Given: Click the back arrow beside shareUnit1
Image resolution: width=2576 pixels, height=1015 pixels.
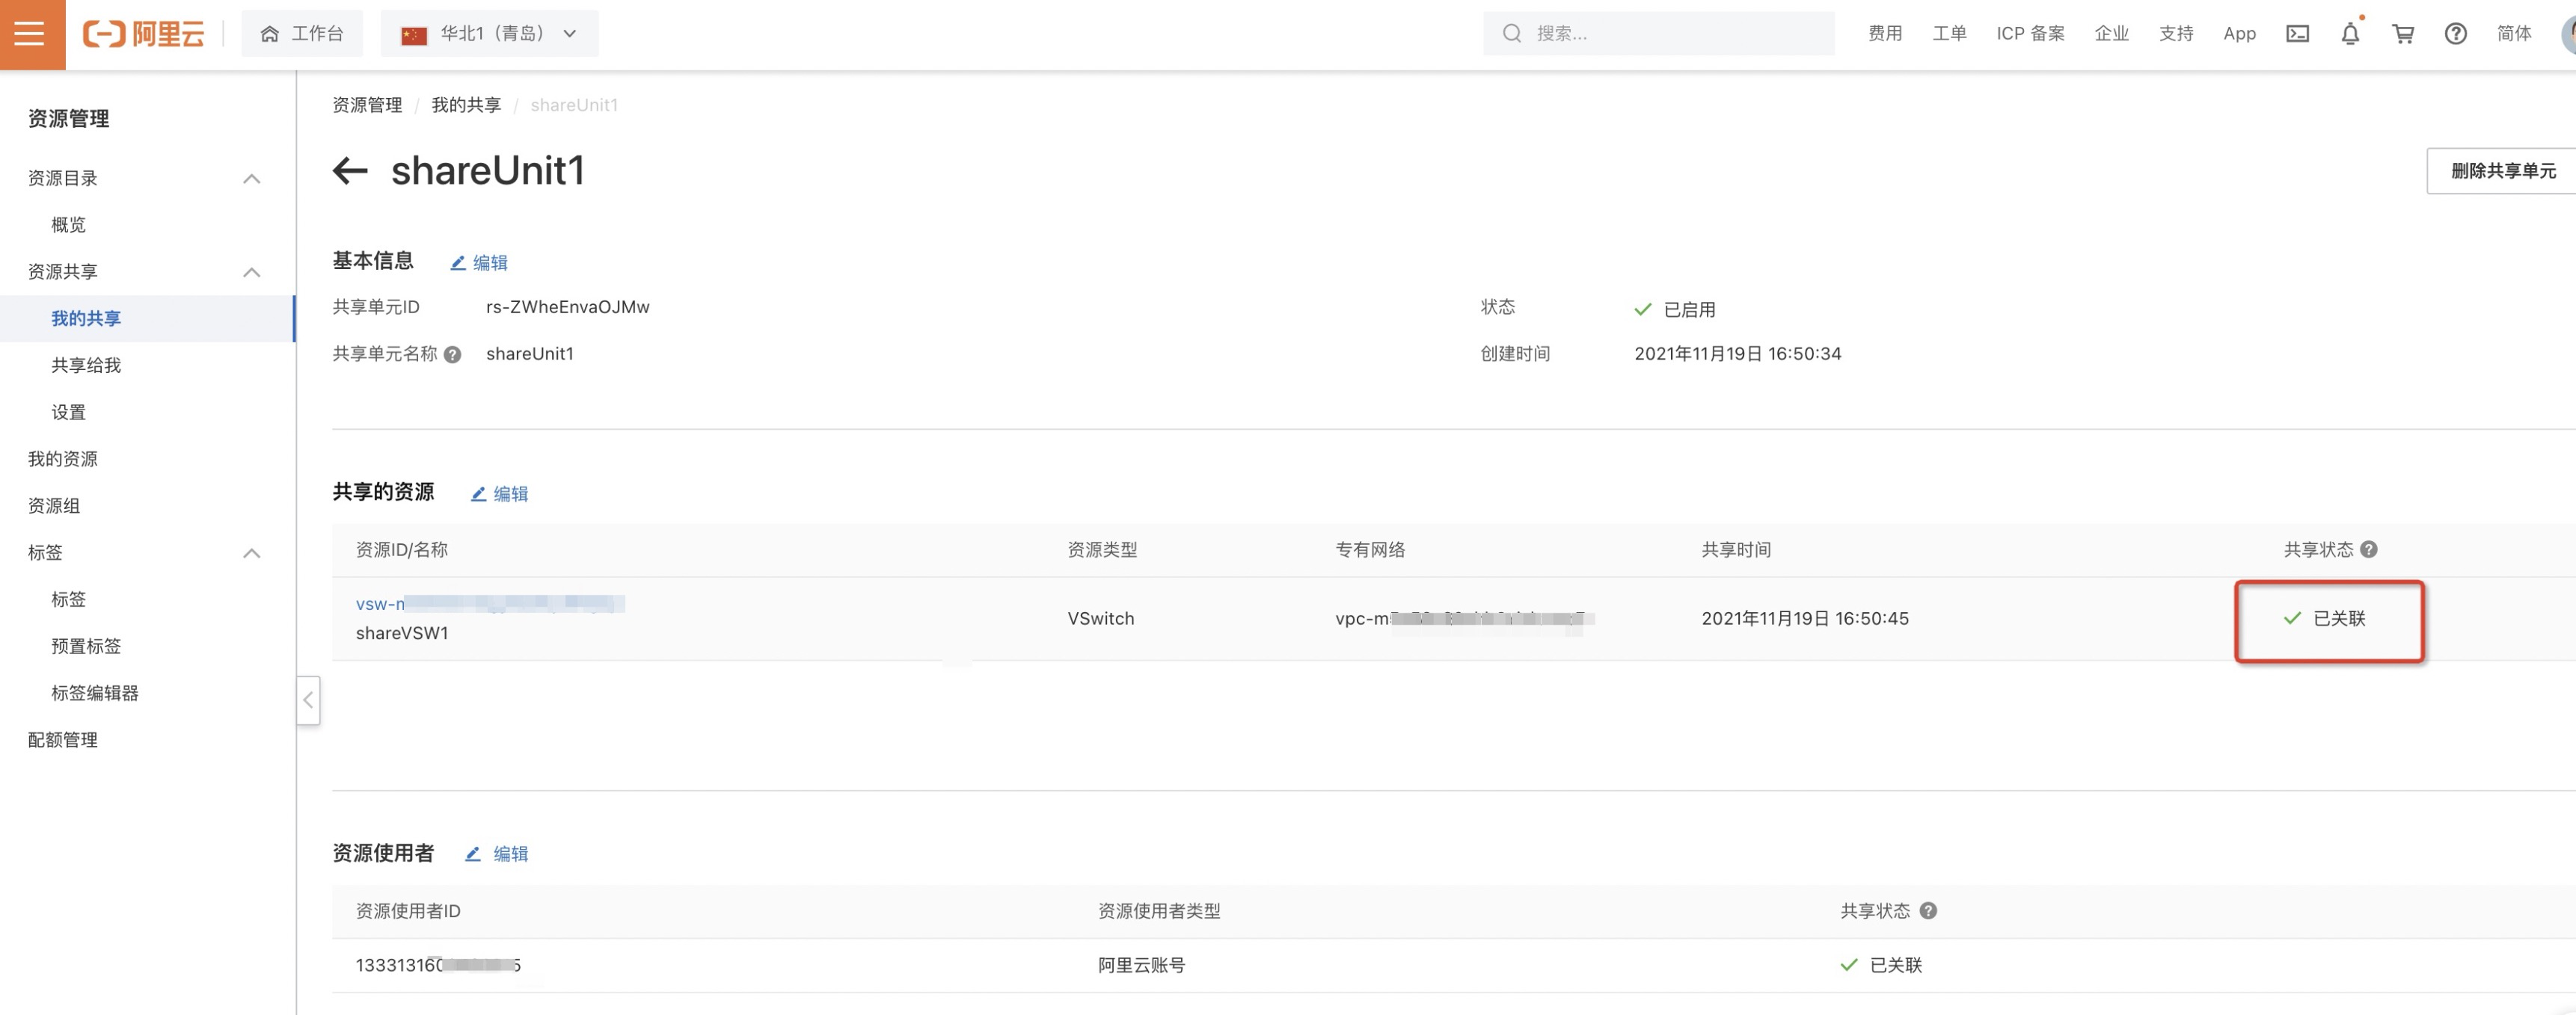Looking at the screenshot, I should (x=350, y=171).
